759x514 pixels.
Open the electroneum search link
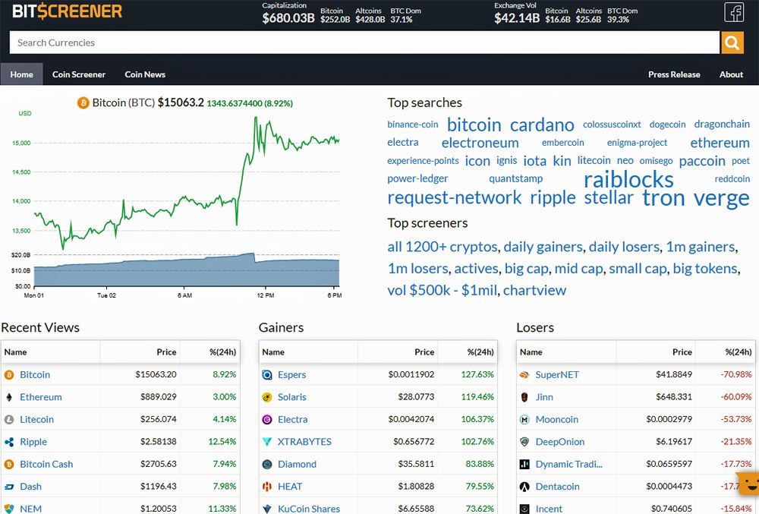click(480, 143)
